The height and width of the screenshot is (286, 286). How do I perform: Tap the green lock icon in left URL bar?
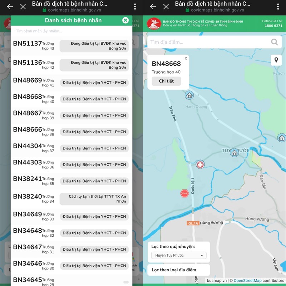click(x=44, y=10)
